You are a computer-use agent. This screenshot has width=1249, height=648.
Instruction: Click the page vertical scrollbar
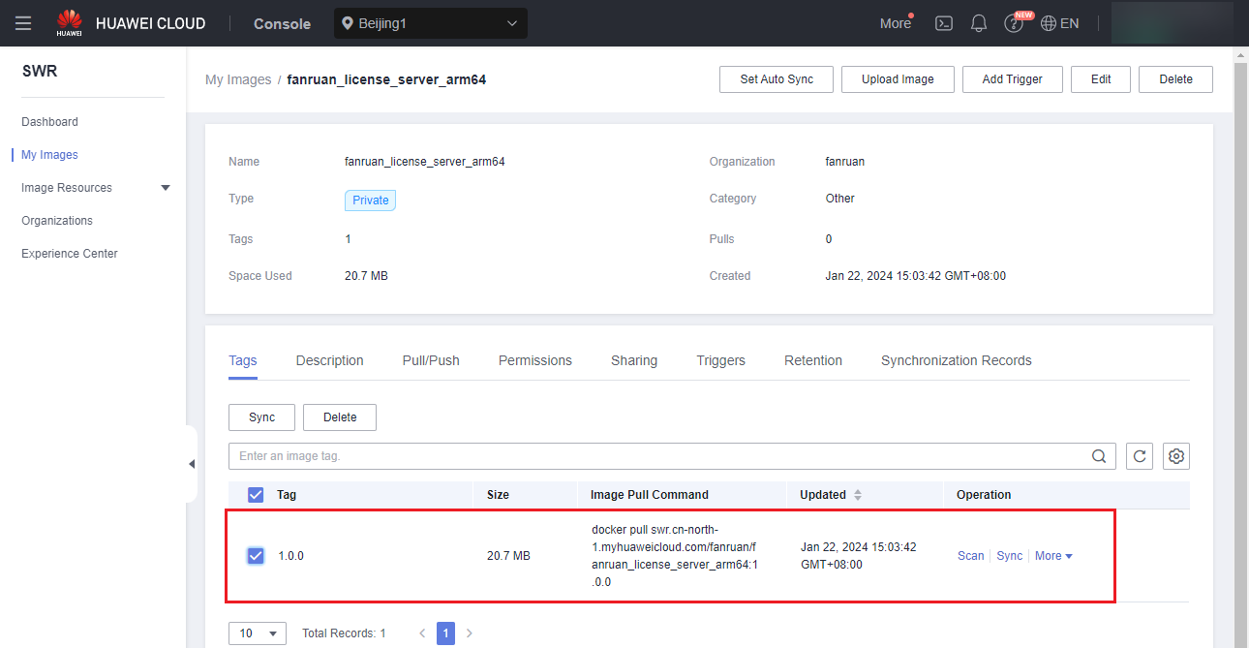pyautogui.click(x=1241, y=347)
